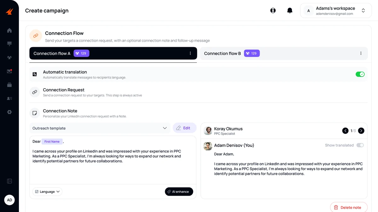Open the home icon in sidebar
The width and height of the screenshot is (378, 212).
pos(9,30)
